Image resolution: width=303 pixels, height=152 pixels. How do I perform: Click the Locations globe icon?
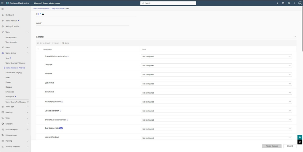coord(3,124)
